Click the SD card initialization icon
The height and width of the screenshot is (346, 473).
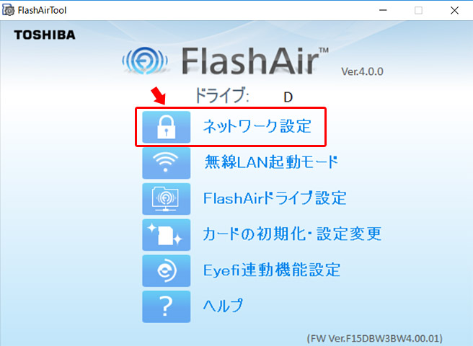point(167,235)
